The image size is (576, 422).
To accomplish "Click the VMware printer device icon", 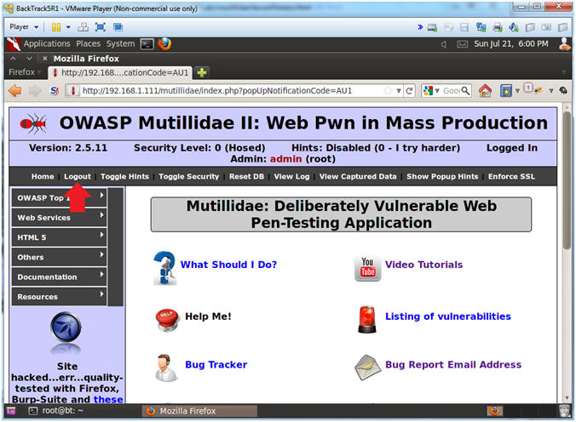I will point(498,27).
